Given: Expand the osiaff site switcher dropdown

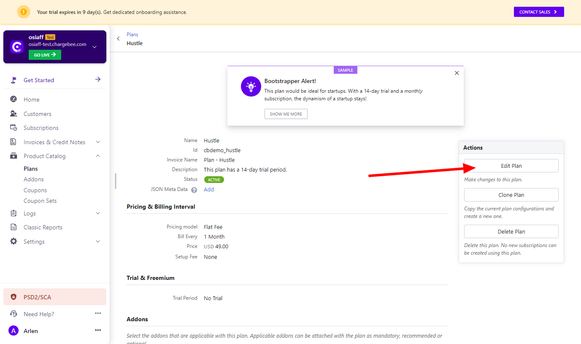Looking at the screenshot, I should (95, 47).
